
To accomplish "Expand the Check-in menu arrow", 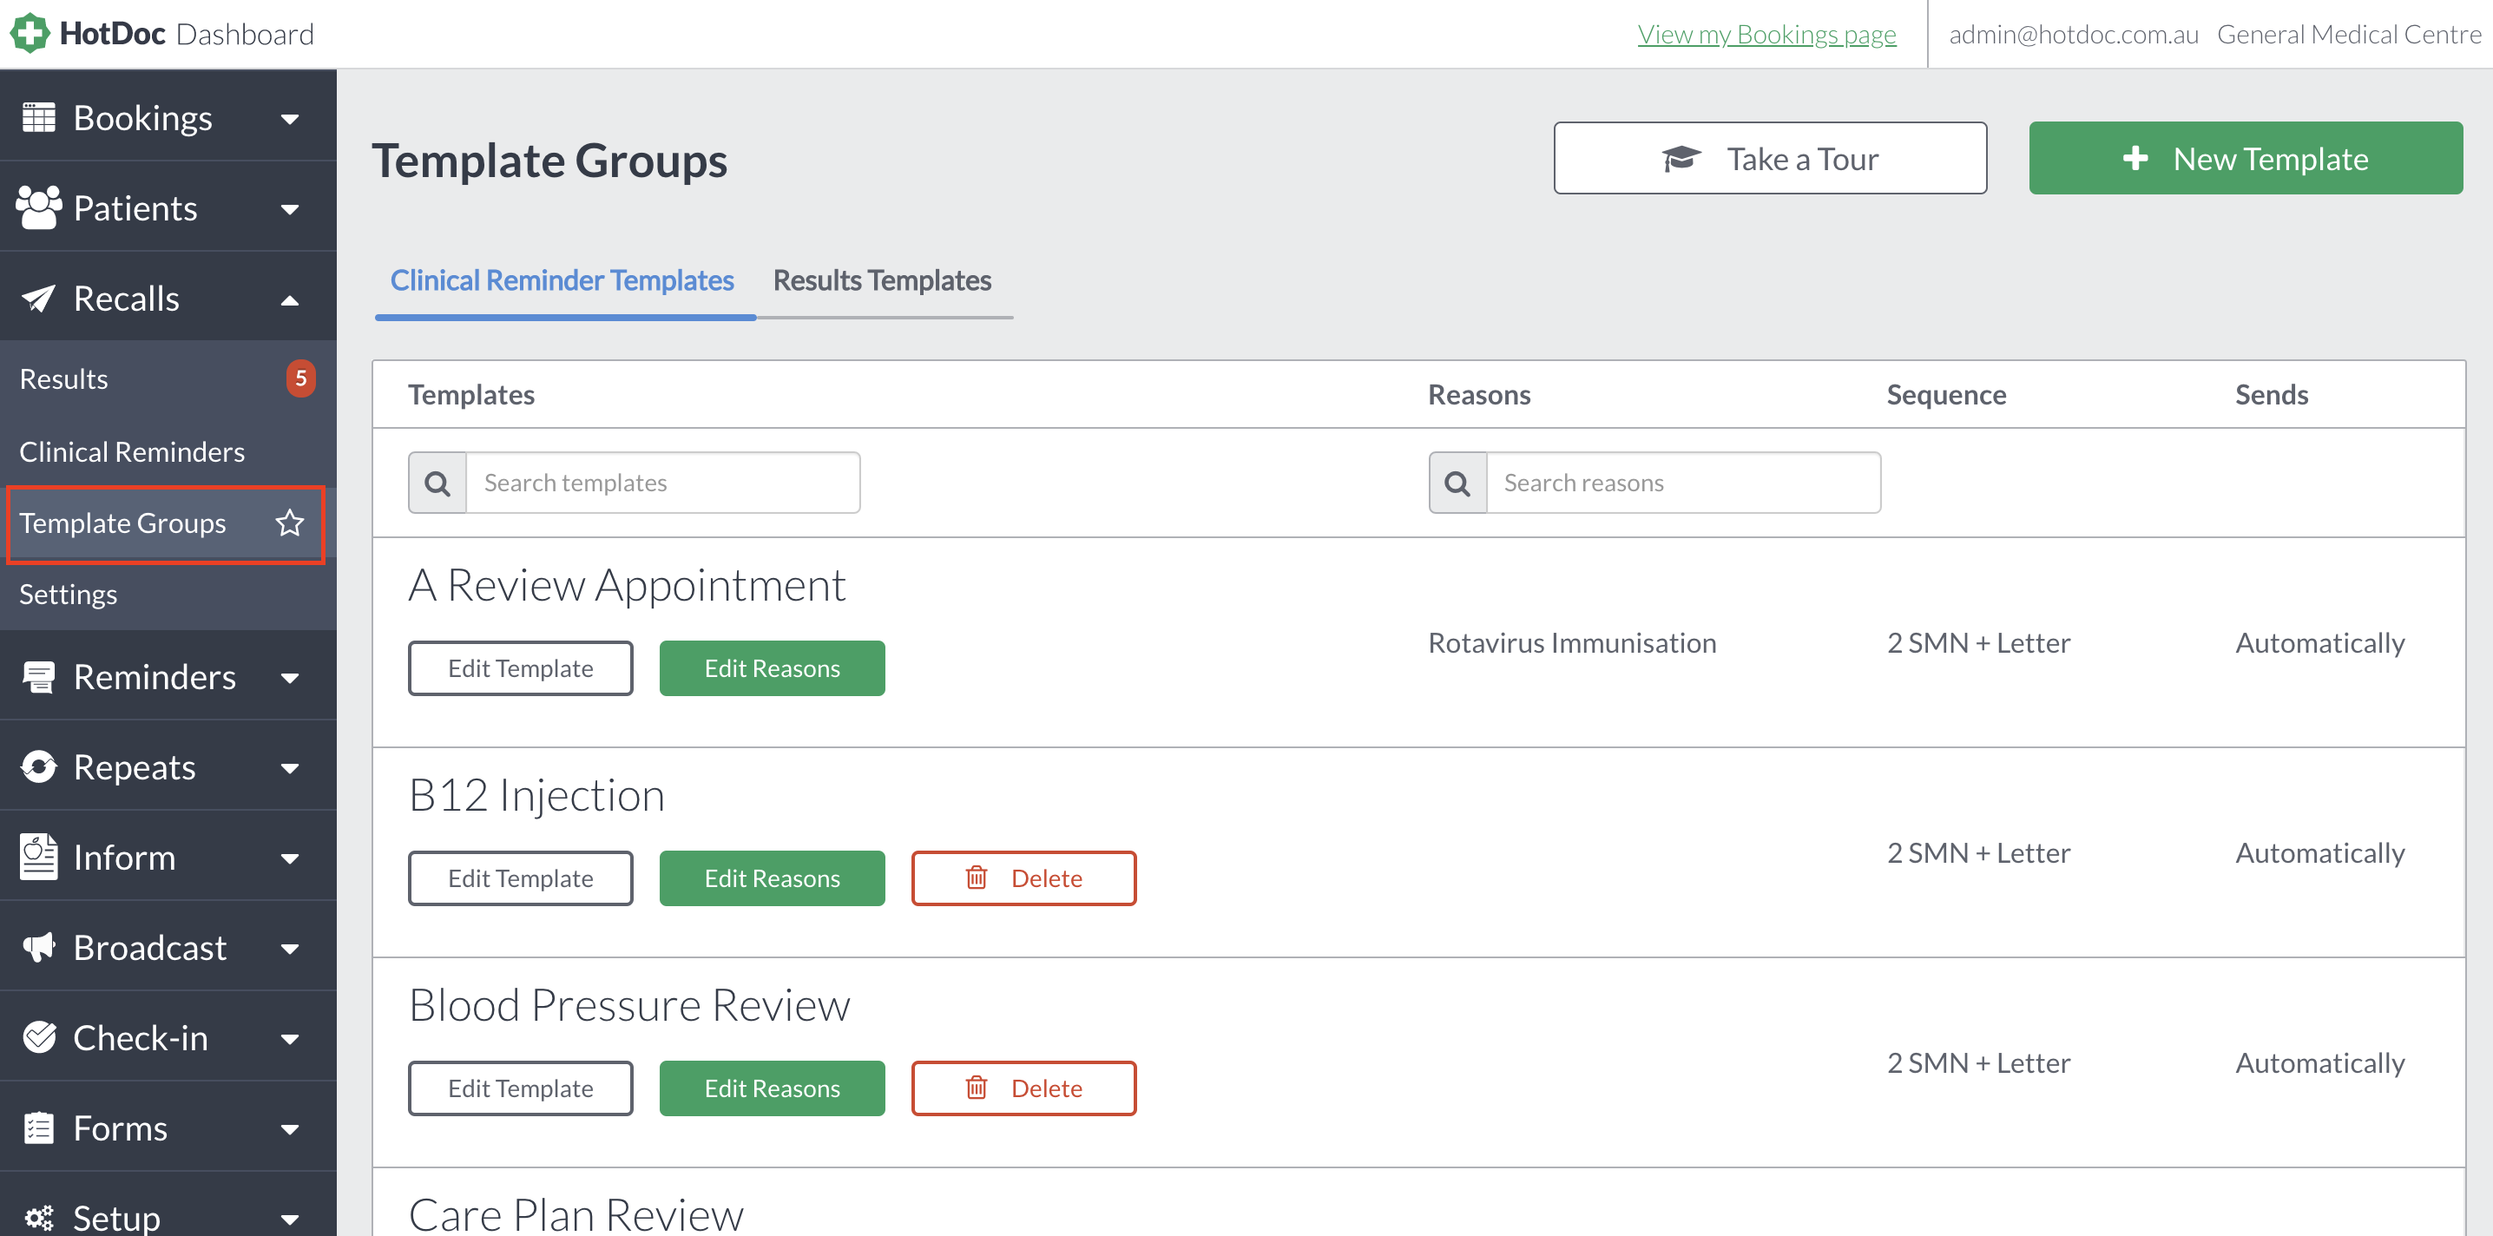I will [289, 1039].
